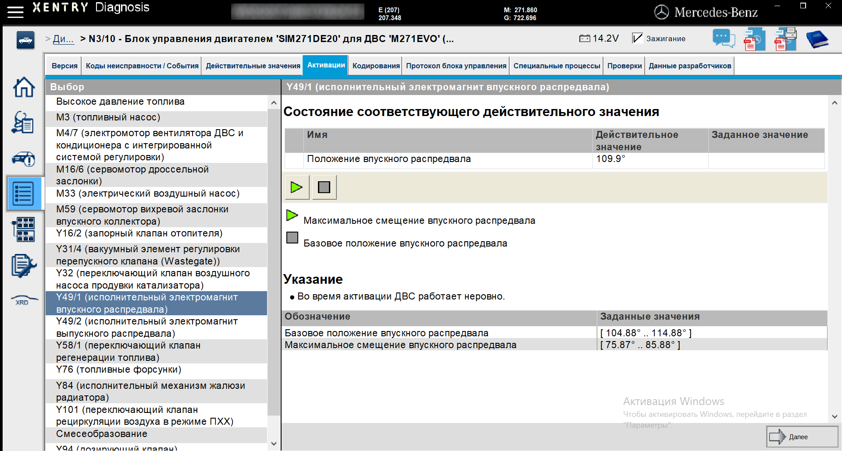Open the document with wrench sidebar icon
The height and width of the screenshot is (451, 842).
tap(24, 266)
